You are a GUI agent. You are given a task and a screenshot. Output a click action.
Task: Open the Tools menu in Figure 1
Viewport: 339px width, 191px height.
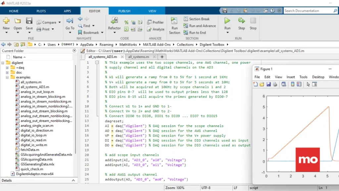tap(303, 77)
